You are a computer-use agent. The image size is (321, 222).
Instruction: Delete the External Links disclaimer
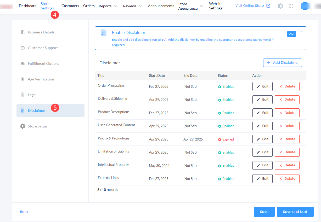point(287,179)
